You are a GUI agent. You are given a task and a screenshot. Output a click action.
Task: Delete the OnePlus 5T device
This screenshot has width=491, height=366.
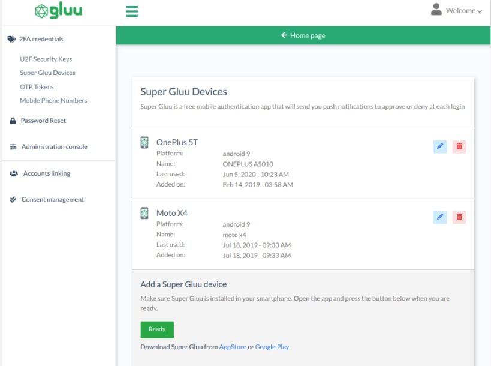pyautogui.click(x=459, y=146)
